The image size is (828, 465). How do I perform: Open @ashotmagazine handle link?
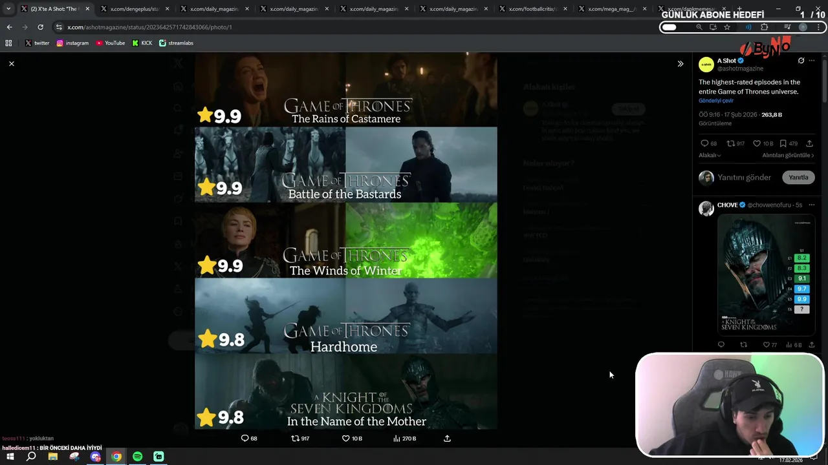pos(740,68)
